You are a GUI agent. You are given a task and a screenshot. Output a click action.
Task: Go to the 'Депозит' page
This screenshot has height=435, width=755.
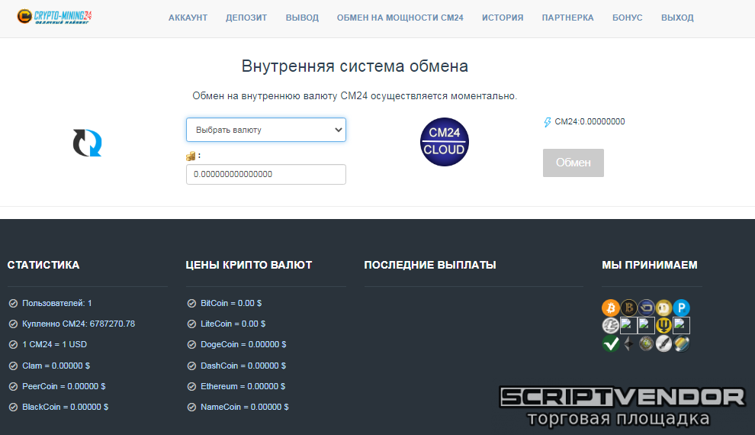point(246,18)
